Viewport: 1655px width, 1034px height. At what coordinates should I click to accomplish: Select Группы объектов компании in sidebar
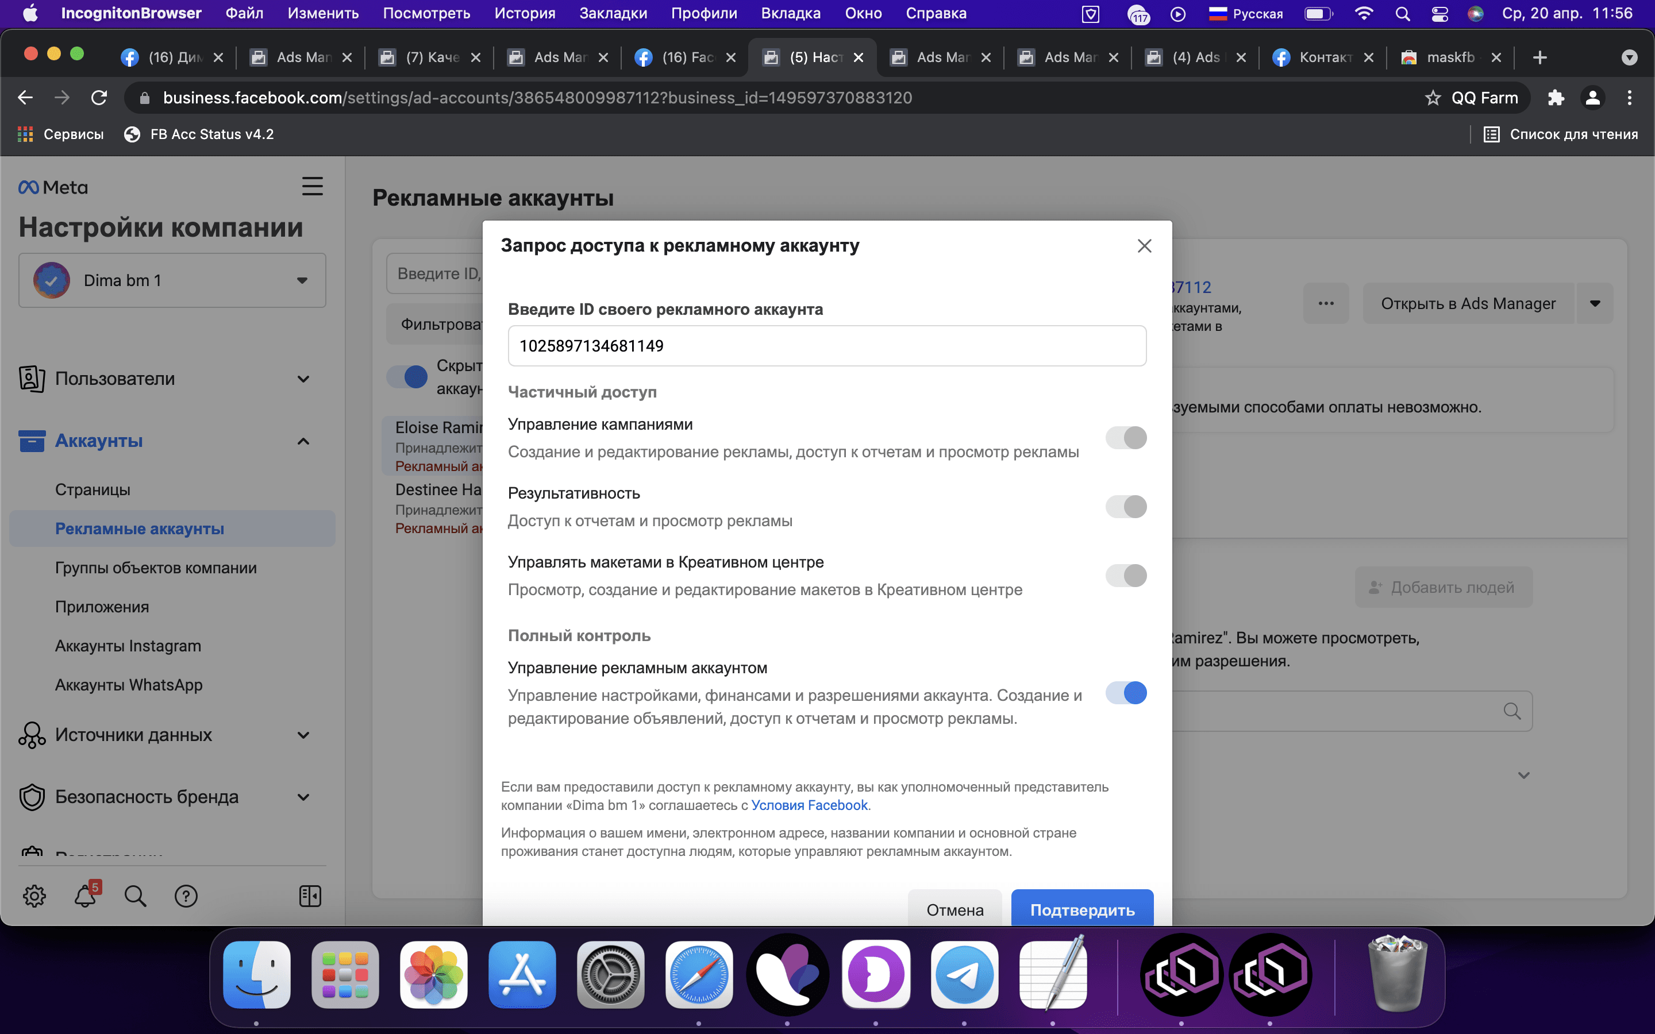coord(156,568)
